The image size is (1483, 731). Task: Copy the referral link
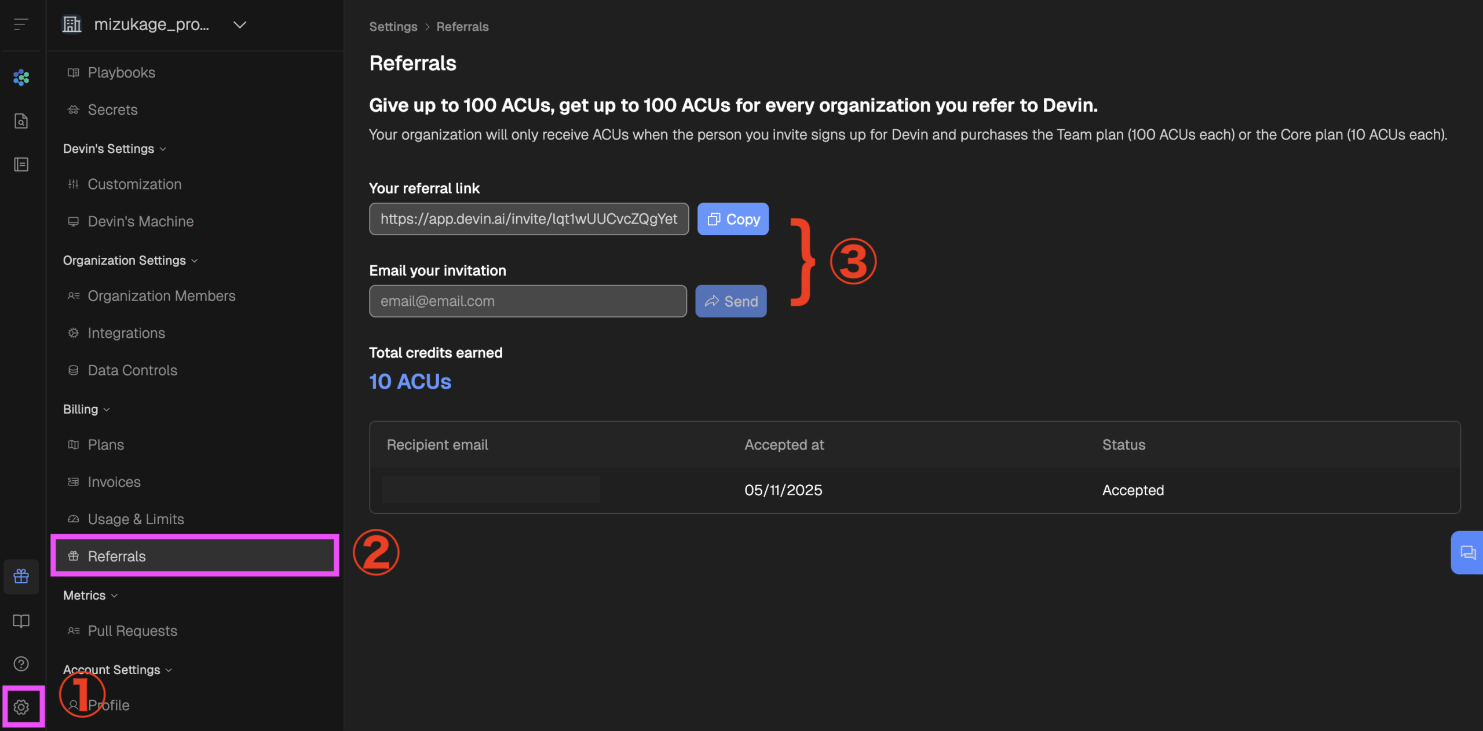click(733, 219)
